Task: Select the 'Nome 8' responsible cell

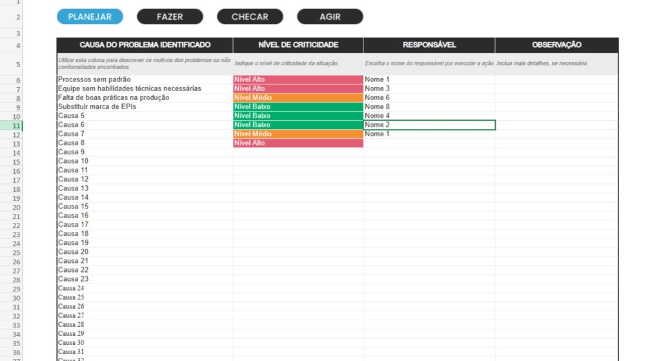Action: [x=429, y=107]
